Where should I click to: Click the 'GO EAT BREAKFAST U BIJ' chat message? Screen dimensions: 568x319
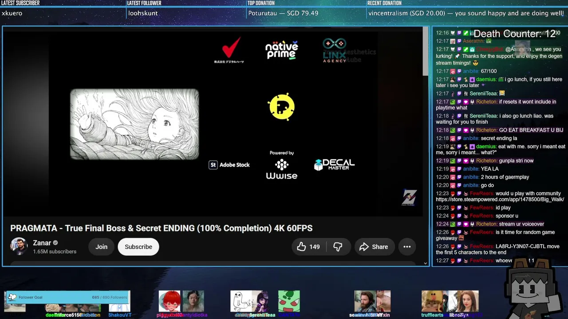(531, 130)
